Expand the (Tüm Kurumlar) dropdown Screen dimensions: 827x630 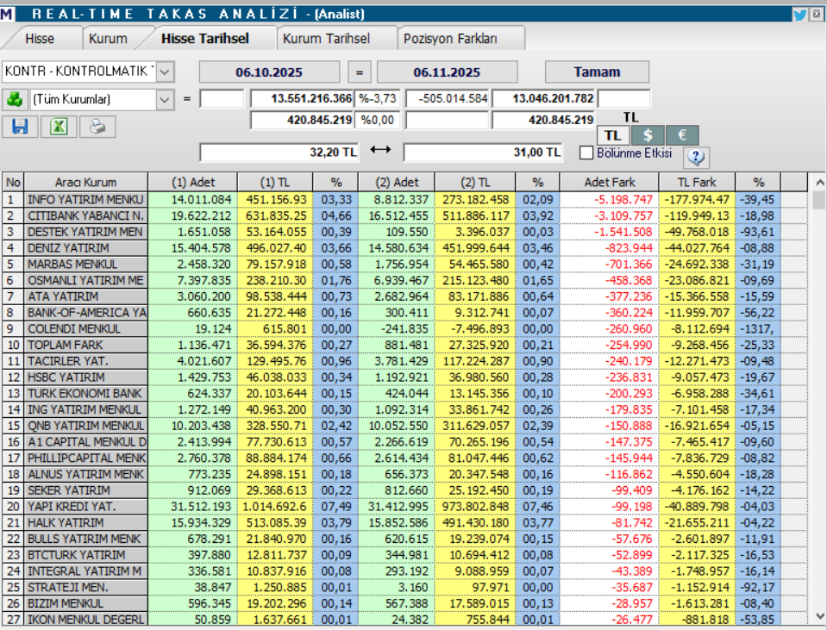click(165, 99)
